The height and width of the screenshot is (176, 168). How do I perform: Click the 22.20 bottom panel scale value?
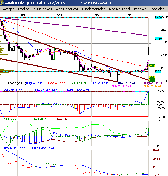[157, 167]
